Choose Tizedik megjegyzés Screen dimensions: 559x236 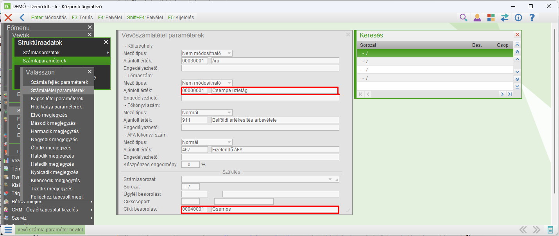(57, 189)
